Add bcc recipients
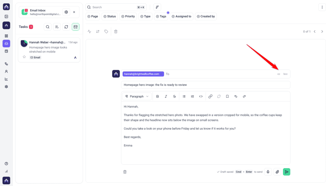326x186 pixels. tap(286, 74)
